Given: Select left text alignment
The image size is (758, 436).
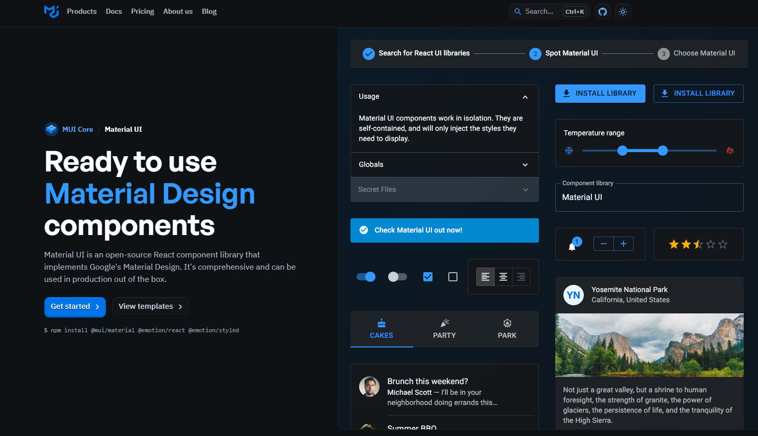Looking at the screenshot, I should tap(485, 277).
